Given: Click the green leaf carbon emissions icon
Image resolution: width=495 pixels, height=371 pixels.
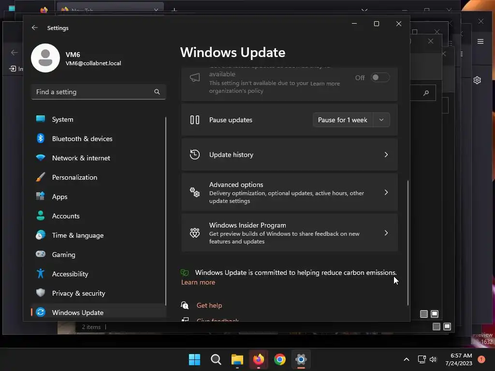Looking at the screenshot, I should (185, 272).
